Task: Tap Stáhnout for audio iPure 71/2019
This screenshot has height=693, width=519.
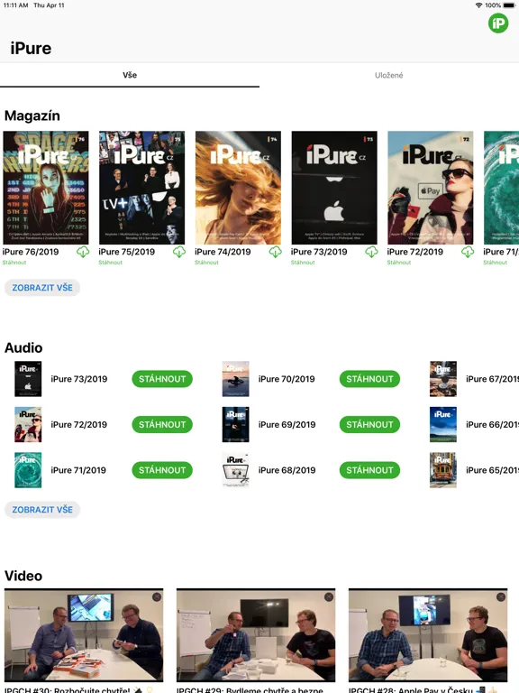Action: pyautogui.click(x=162, y=470)
